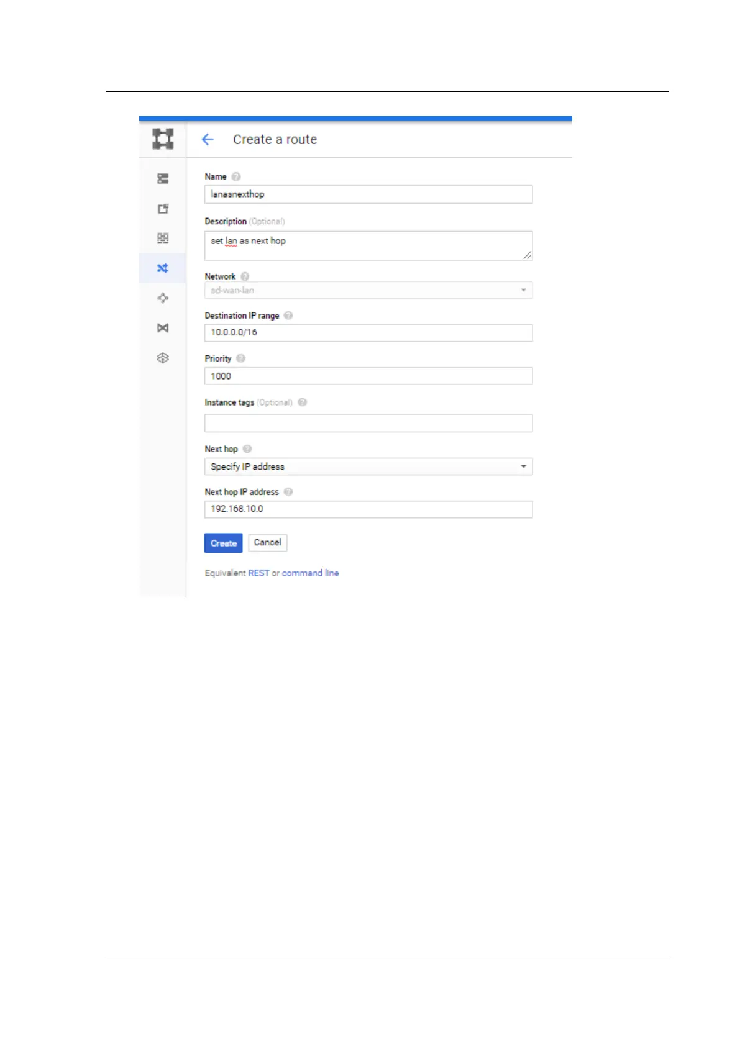The height and width of the screenshot is (1046, 740).
Task: Open Shared VPC bowtie sidebar icon
Action: (163, 328)
